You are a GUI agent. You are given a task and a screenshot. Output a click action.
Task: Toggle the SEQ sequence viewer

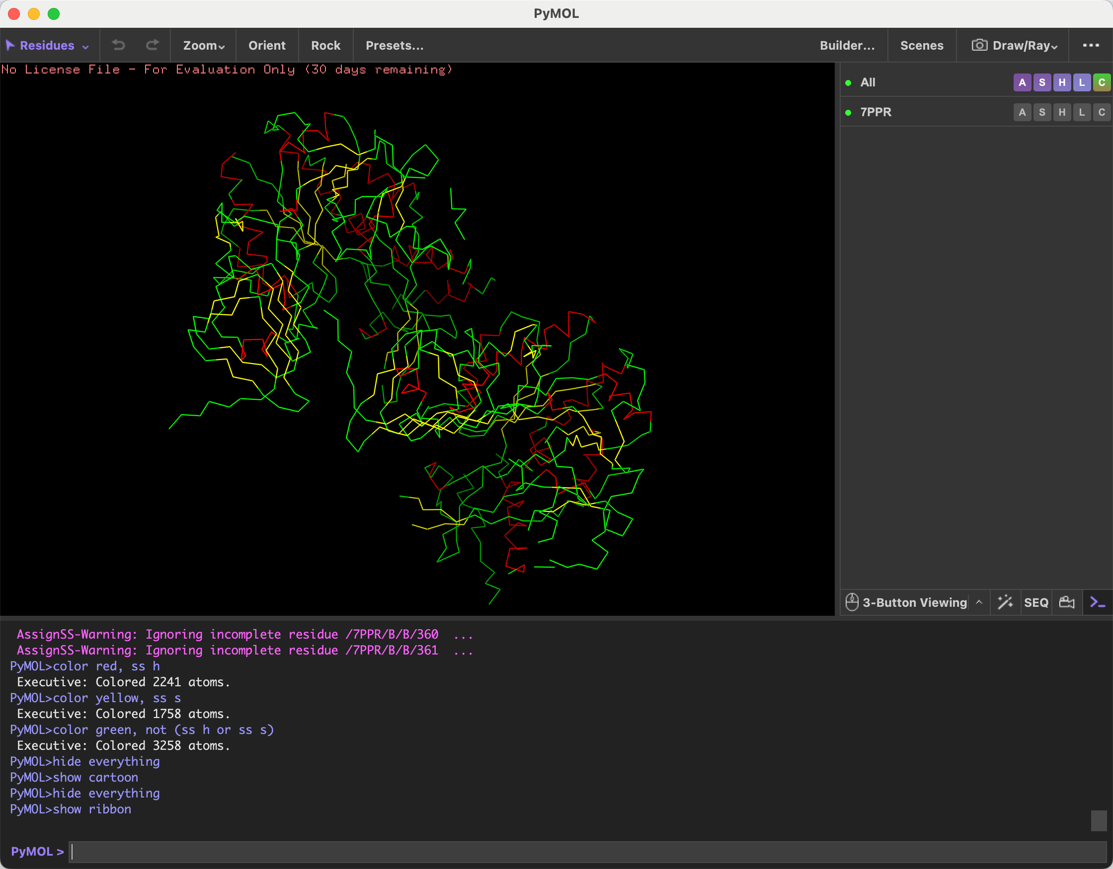click(1035, 603)
